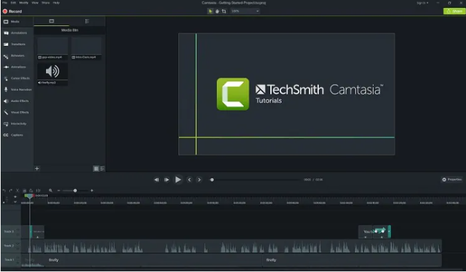This screenshot has width=466, height=272.
Task: Select the Track 2 audio waveform clip
Action: (x=232, y=246)
